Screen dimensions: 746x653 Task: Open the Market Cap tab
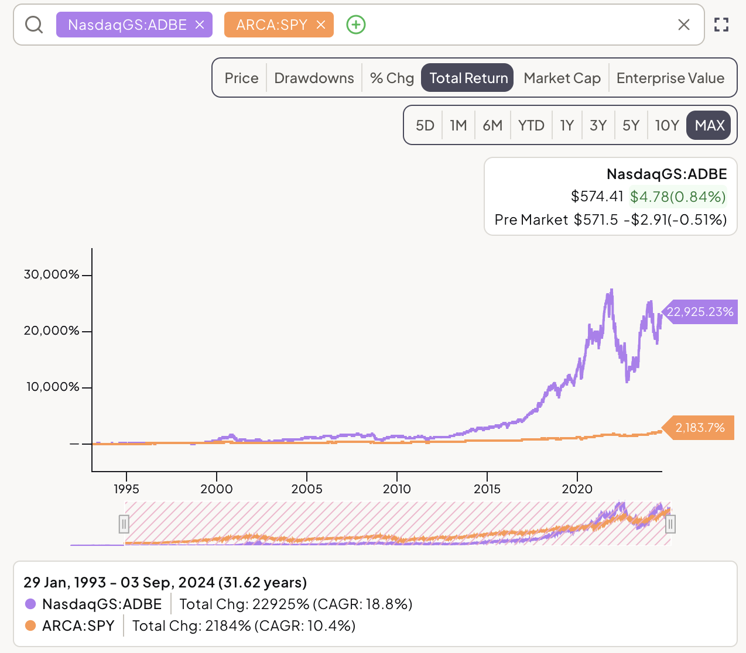tap(562, 78)
